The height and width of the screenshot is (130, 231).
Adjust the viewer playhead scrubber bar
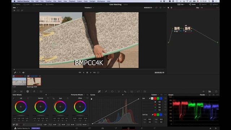pyautogui.click(x=89, y=69)
